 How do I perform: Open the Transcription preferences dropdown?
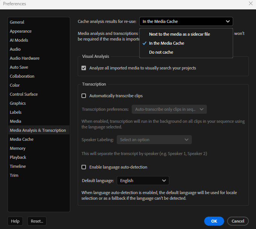[169, 109]
